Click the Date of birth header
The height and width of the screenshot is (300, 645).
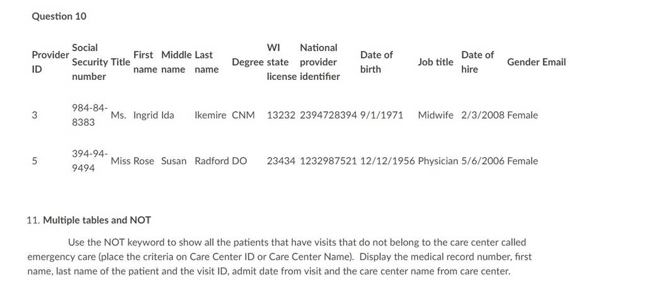(377, 62)
